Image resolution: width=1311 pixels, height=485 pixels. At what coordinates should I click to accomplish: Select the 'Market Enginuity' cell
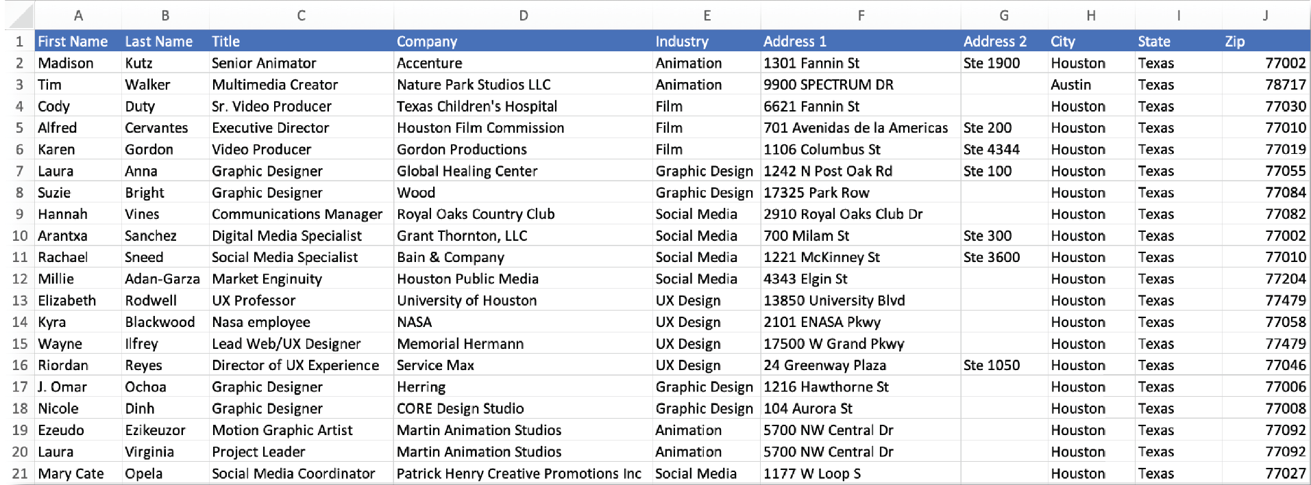[302, 279]
